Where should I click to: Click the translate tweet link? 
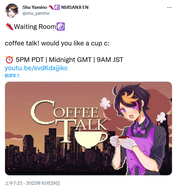(x=12, y=76)
